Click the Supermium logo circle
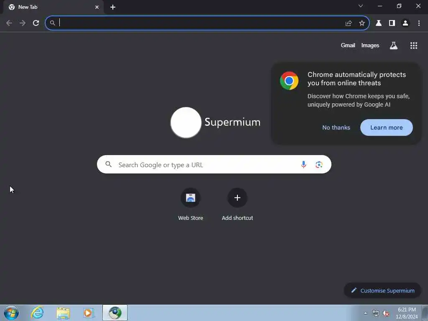Screen dimensions: 428x321 pyautogui.click(x=186, y=122)
